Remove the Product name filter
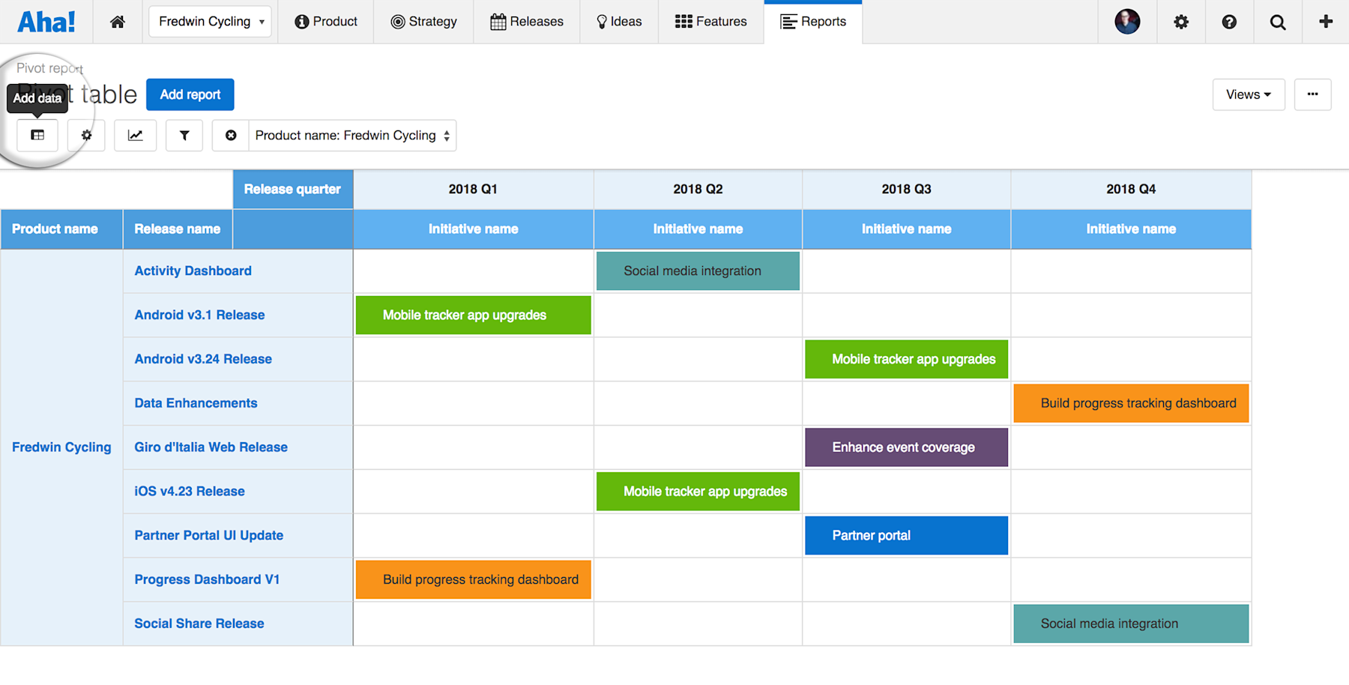Screen dimensions: 1349x685 (230, 136)
